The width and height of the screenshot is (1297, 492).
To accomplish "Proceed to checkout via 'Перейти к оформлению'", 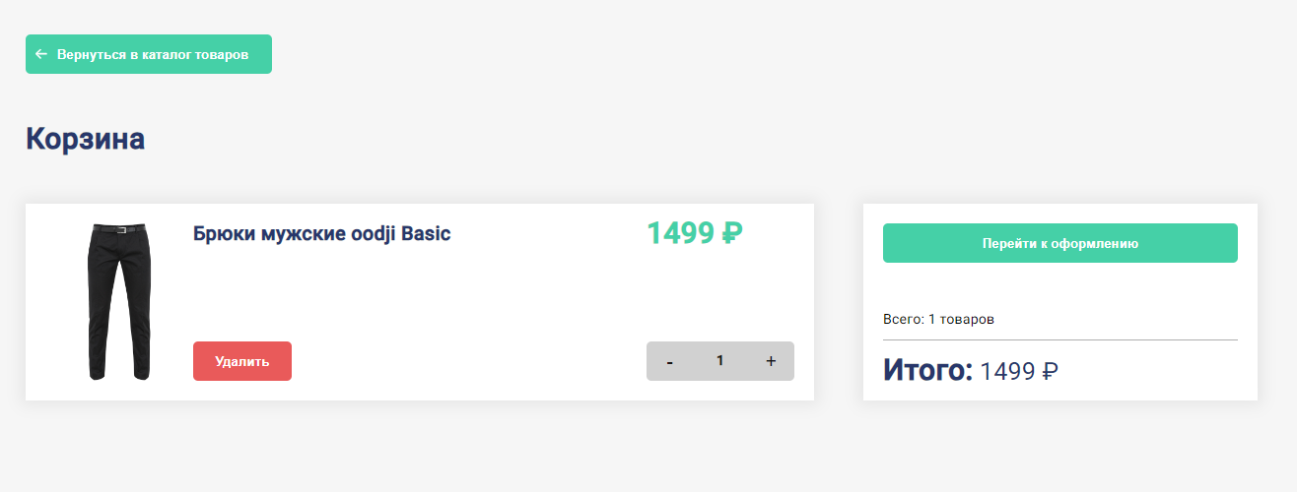I will pos(1060,243).
